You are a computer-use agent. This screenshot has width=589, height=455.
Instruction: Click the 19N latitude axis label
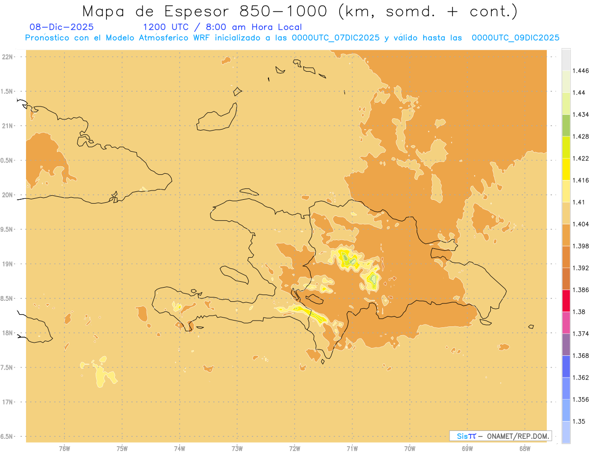pyautogui.click(x=7, y=264)
